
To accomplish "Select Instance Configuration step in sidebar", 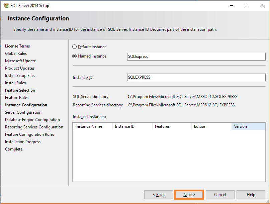I will click(26, 105).
